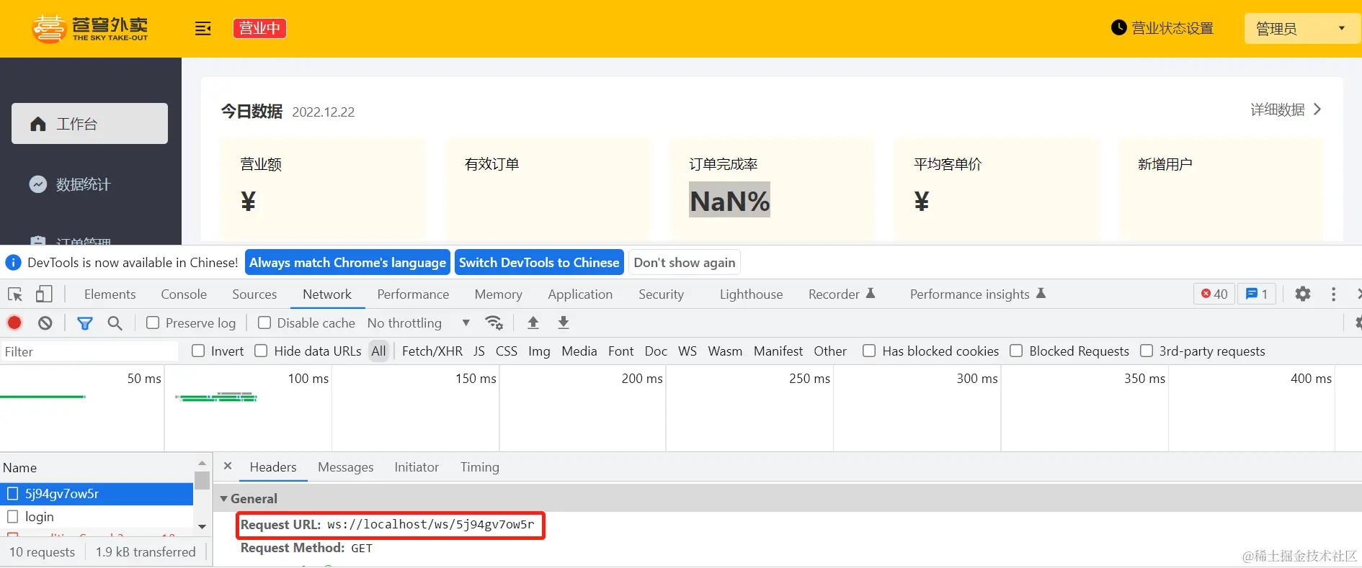
Task: Toggle device toolbar icon
Action: (x=45, y=294)
